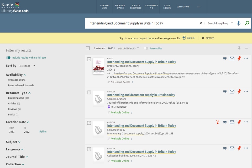This screenshot has width=252, height=168.
Task: Open the Collections menu item
Action: click(183, 7)
